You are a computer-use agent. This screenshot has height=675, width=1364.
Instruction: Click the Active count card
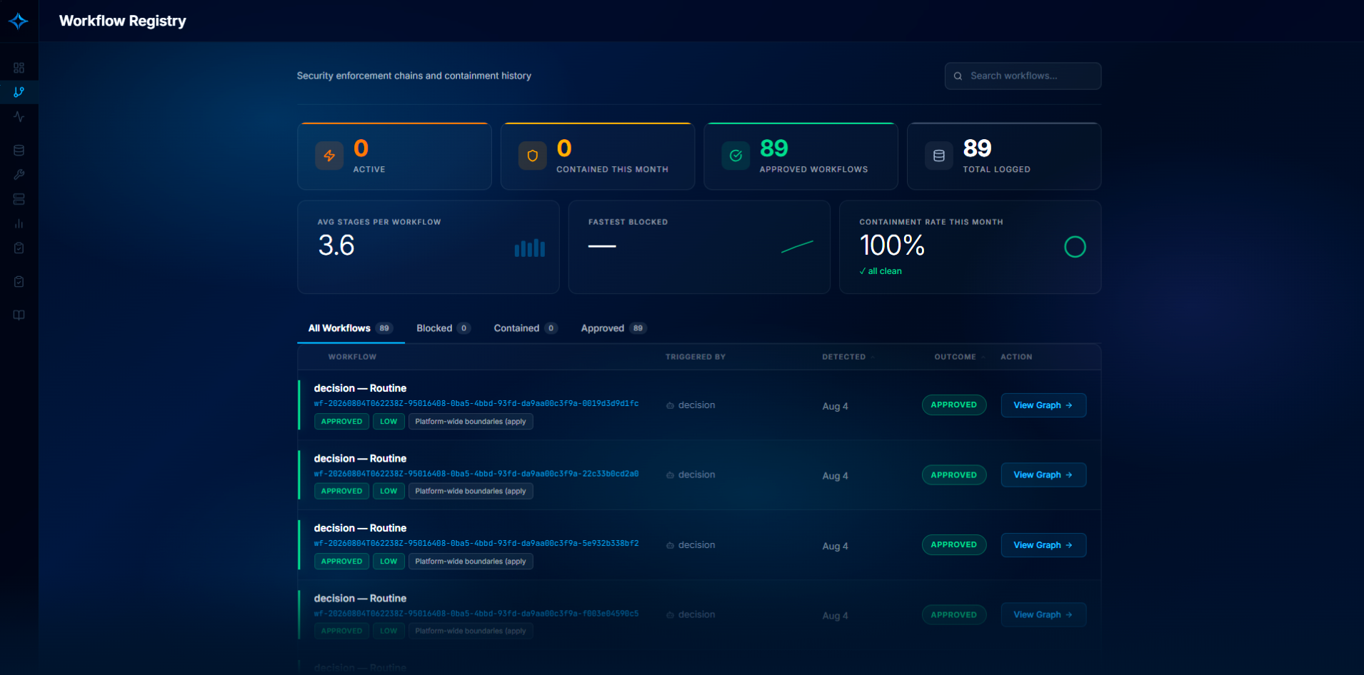(x=394, y=156)
